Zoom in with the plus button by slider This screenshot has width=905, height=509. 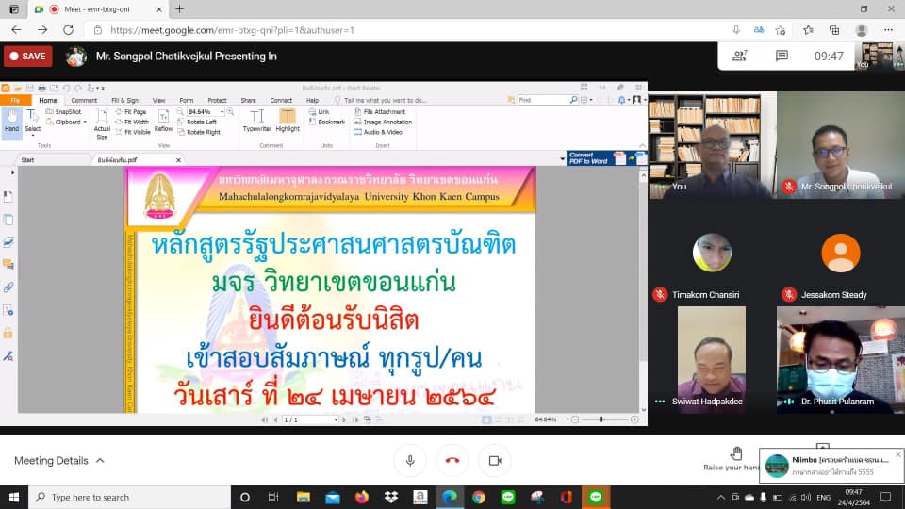coord(634,419)
